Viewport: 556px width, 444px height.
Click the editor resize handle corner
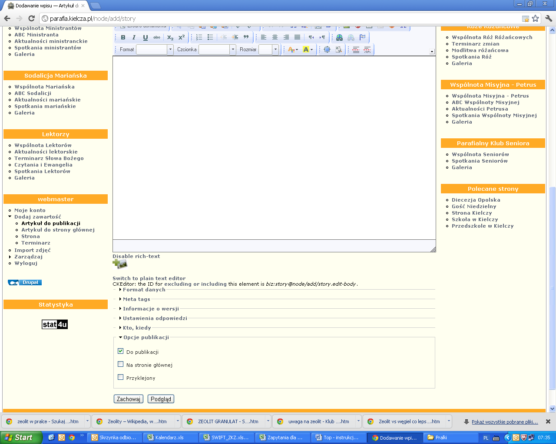tap(433, 249)
